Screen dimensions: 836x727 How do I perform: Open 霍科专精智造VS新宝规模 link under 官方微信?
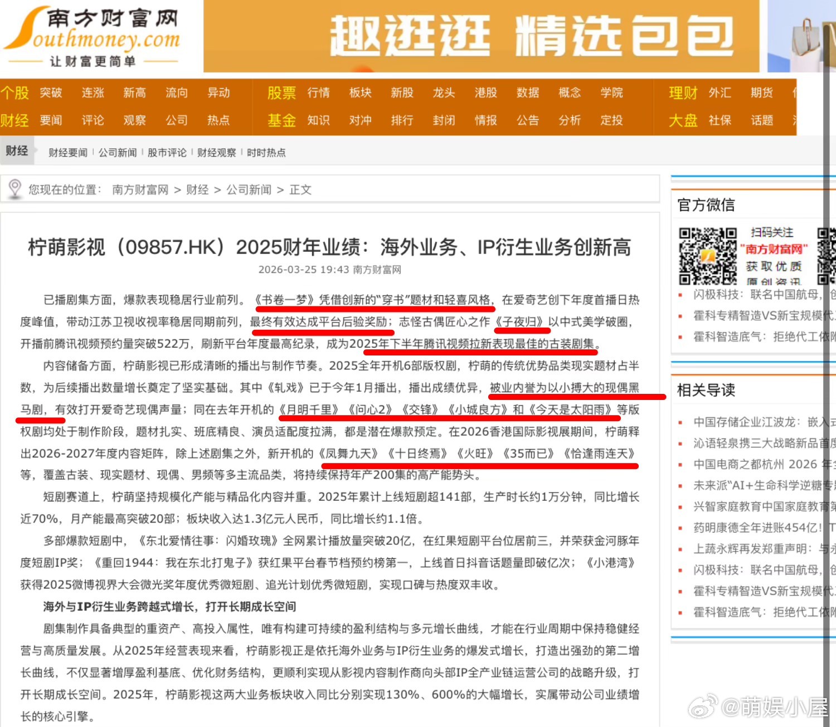(x=764, y=315)
